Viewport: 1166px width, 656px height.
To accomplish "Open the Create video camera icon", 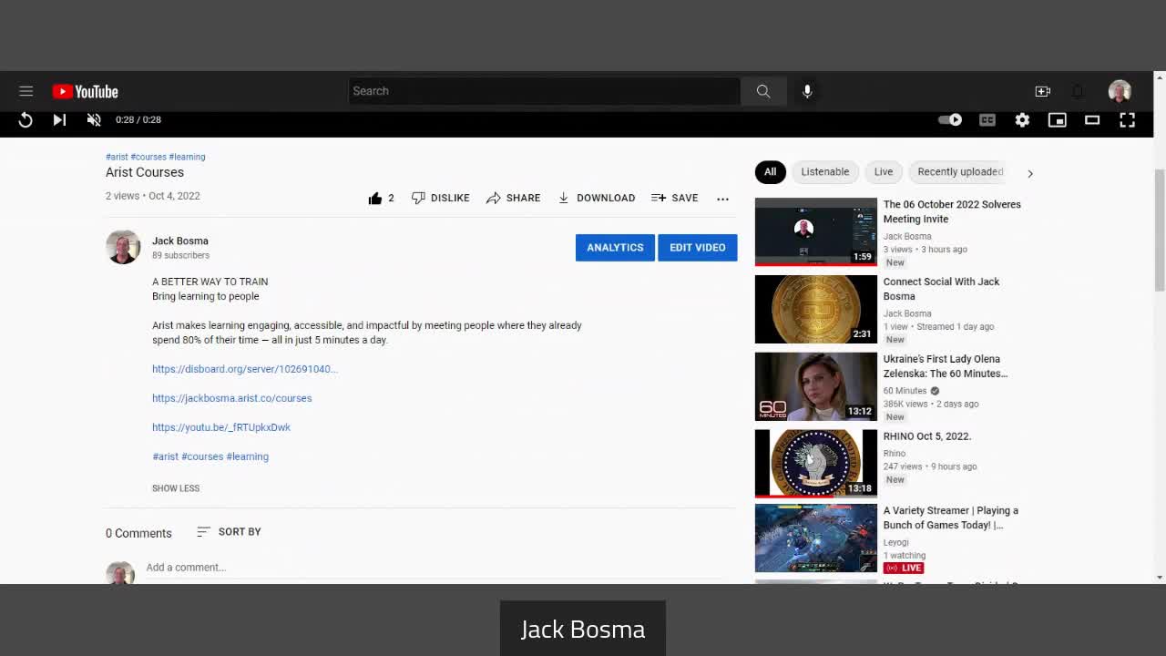I will (1043, 91).
